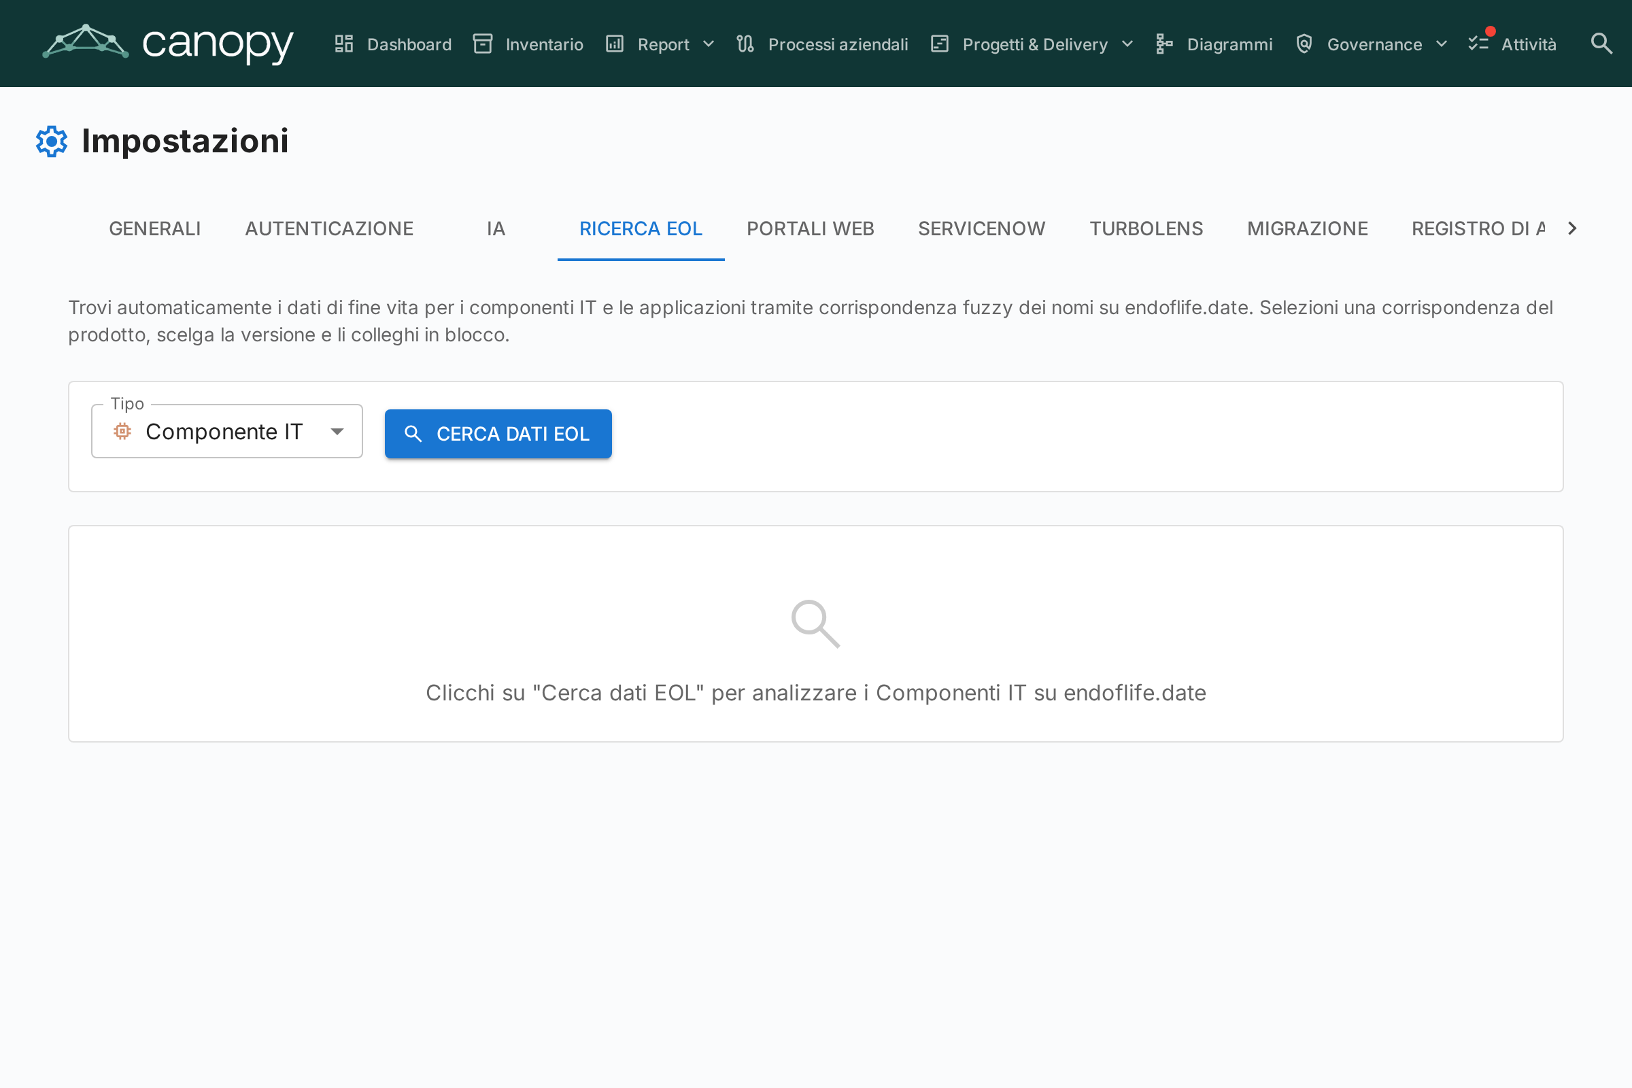Image resolution: width=1632 pixels, height=1088 pixels.
Task: Click the chip icon in the Tipo field
Action: [x=122, y=432]
